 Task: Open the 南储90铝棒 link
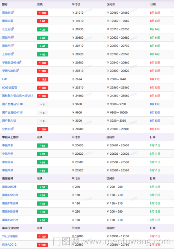click(x=9, y=187)
